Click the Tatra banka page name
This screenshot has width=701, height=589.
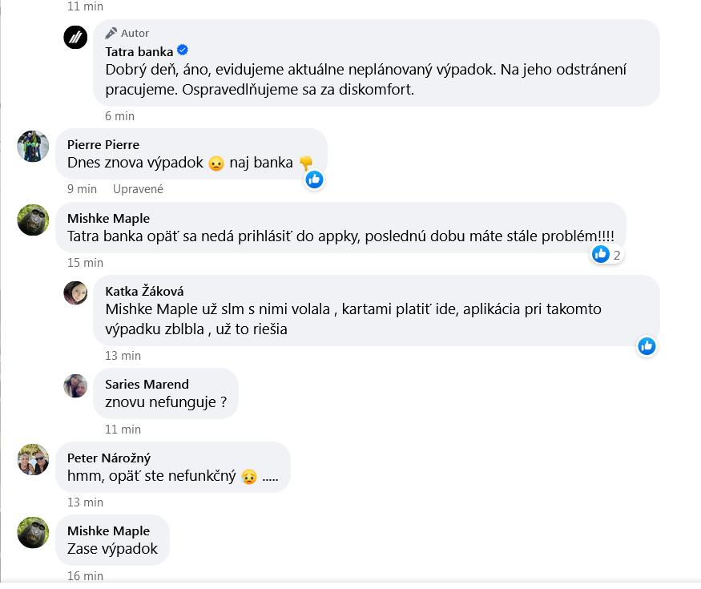(139, 51)
